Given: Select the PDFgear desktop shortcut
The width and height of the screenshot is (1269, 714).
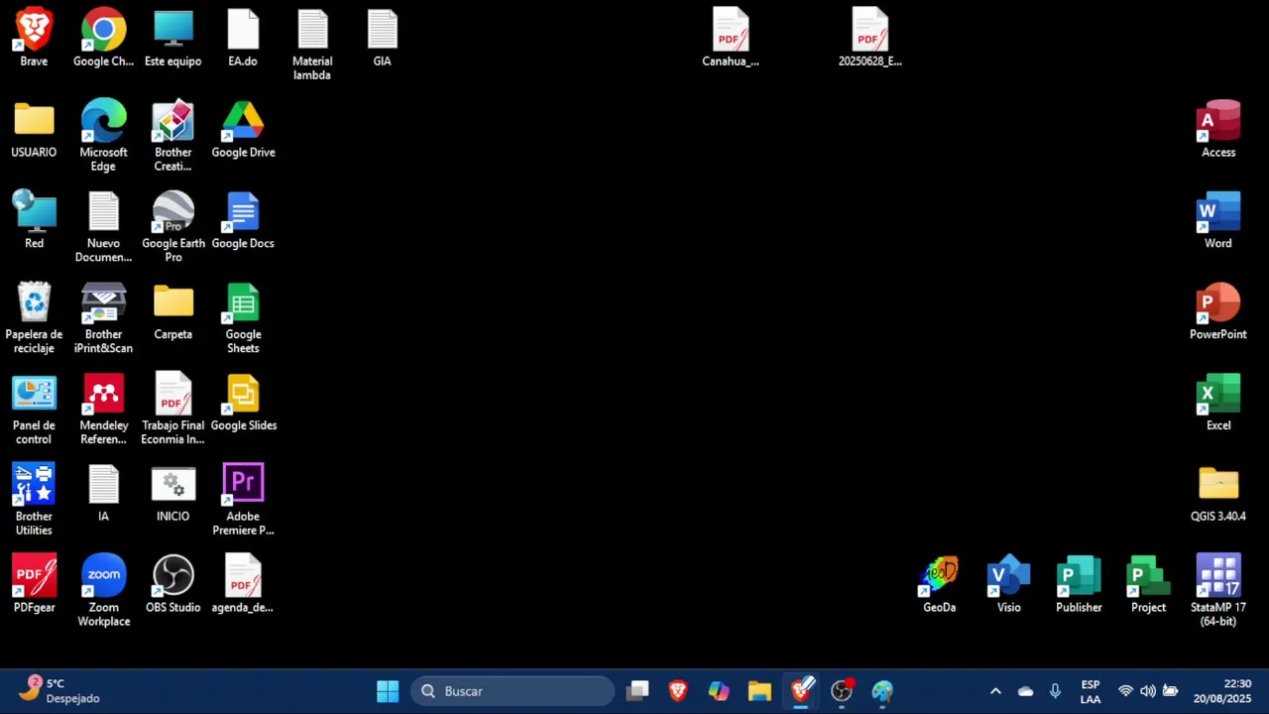Looking at the screenshot, I should (x=34, y=584).
